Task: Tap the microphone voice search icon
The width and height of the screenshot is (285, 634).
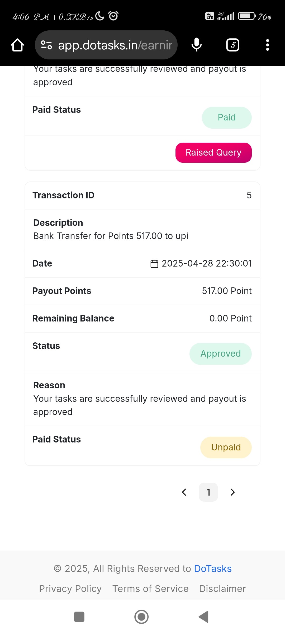Action: coord(197,45)
